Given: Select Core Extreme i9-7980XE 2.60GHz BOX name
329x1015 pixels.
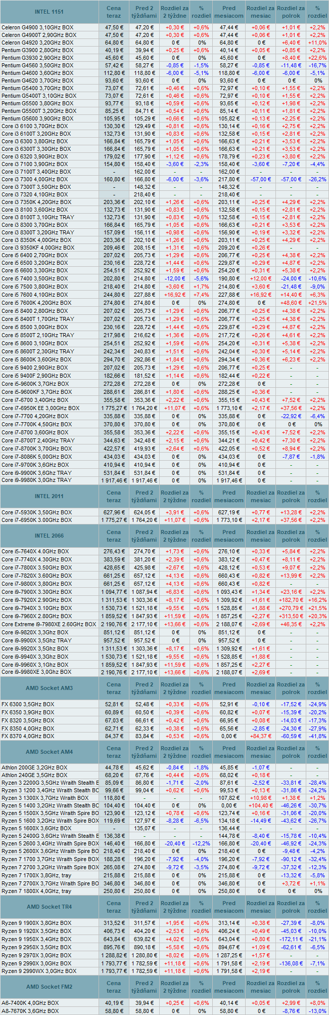Looking at the screenshot, I should point(49,624).
